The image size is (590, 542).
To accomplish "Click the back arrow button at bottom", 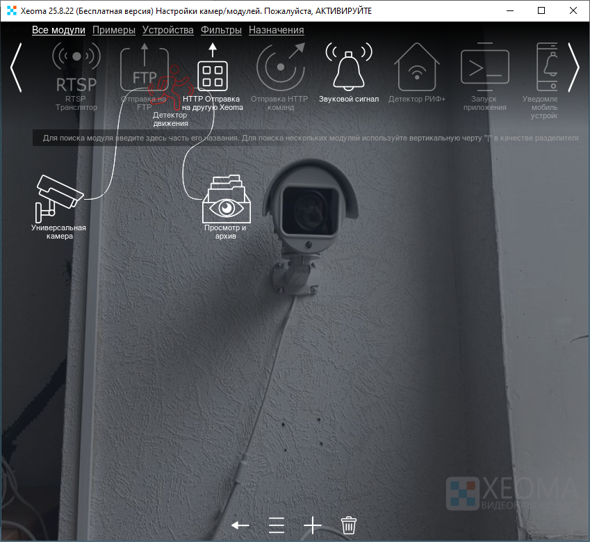I will [240, 525].
